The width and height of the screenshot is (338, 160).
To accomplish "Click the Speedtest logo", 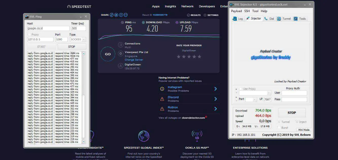I will tap(79, 7).
